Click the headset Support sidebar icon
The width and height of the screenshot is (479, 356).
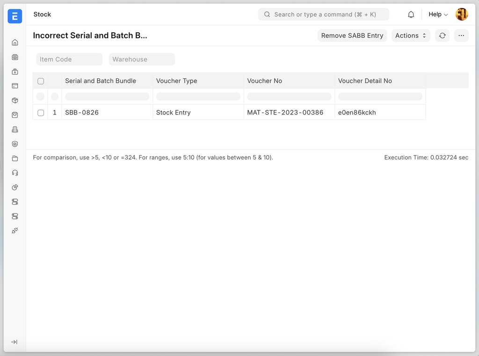(15, 173)
